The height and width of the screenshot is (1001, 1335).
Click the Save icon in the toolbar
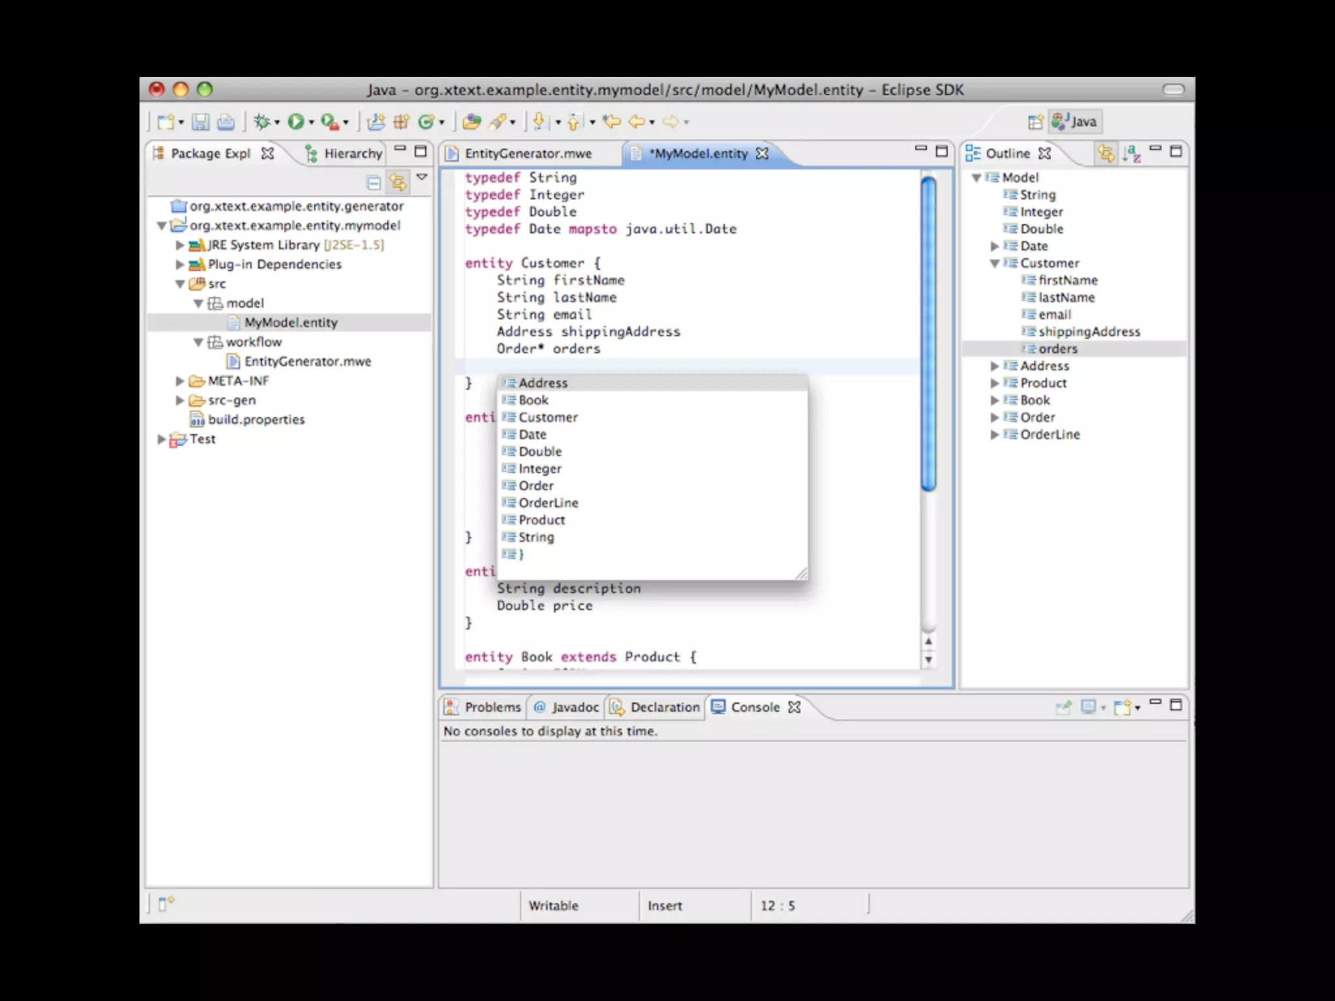coord(200,122)
